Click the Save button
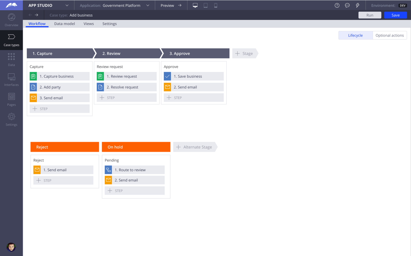Image resolution: width=411 pixels, height=256 pixels. 395,15
